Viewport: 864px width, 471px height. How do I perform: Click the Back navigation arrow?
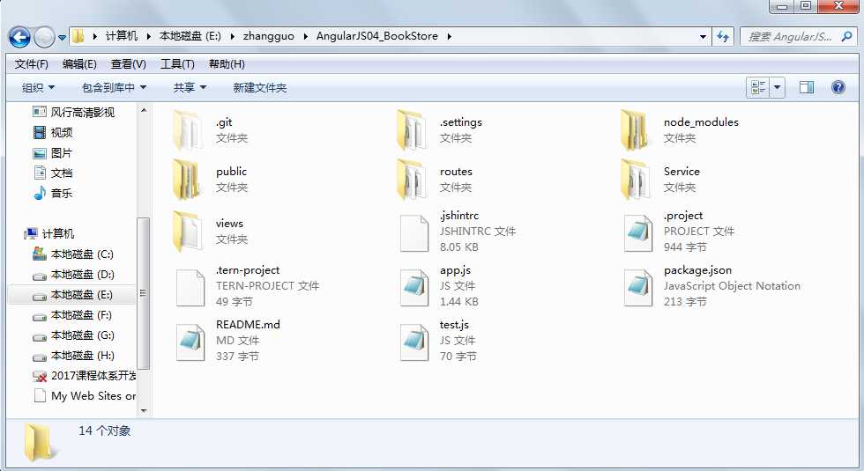pos(19,37)
